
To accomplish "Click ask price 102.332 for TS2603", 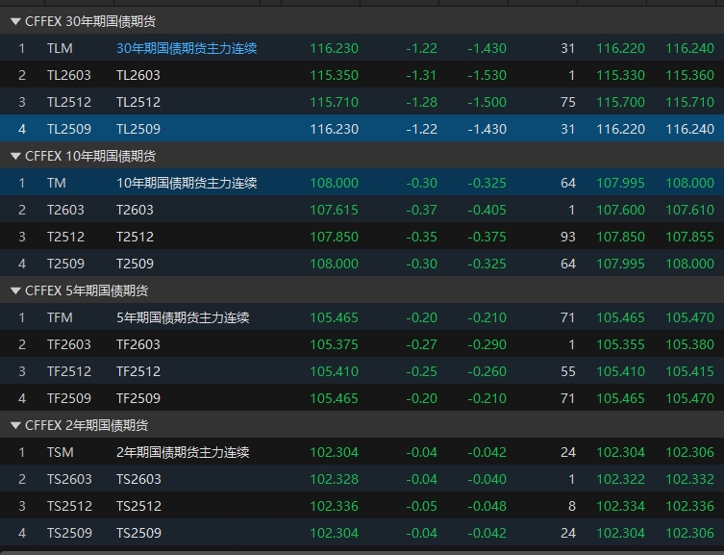I will click(x=689, y=479).
